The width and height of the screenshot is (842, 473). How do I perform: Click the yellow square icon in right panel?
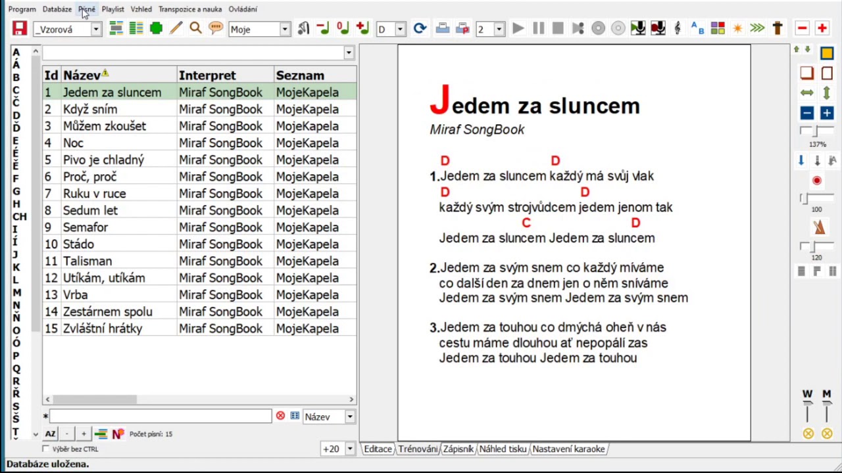click(x=827, y=54)
